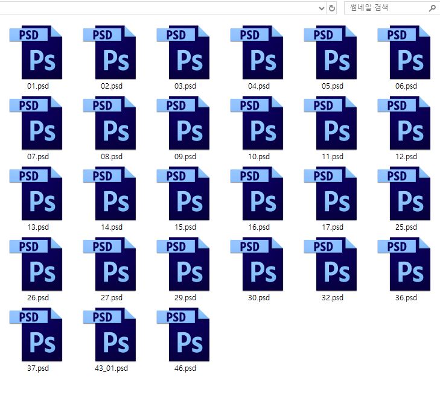The width and height of the screenshot is (440, 404).
Task: Select the 26.psd file icon
Action: tap(36, 264)
